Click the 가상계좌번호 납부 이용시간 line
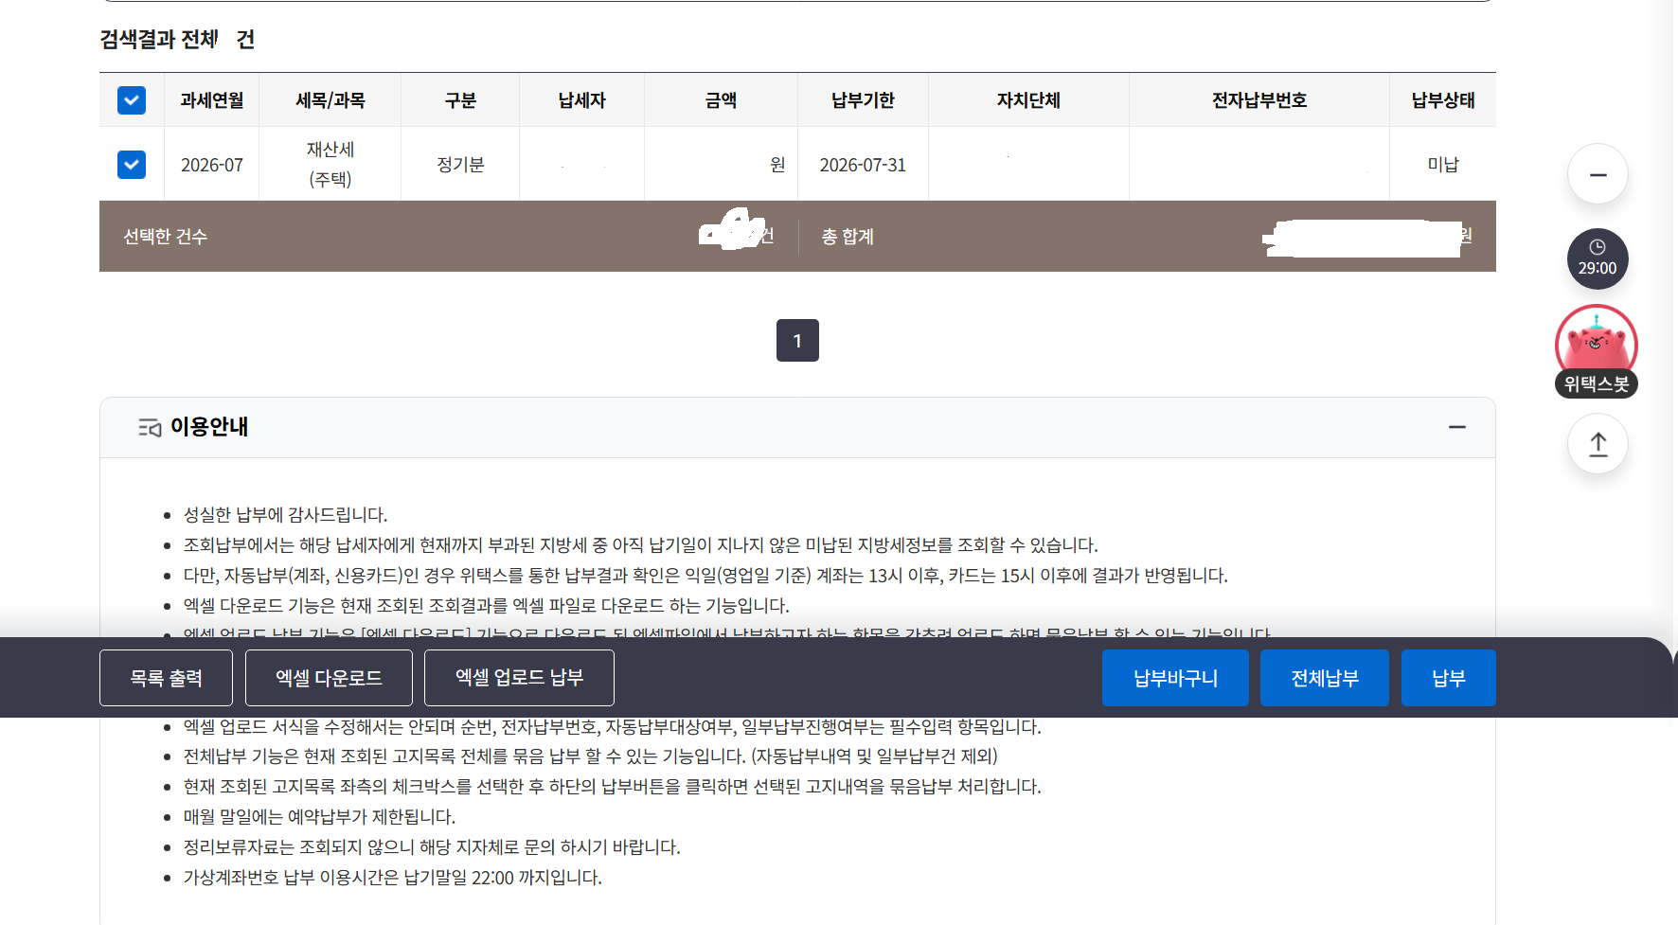 click(x=392, y=878)
